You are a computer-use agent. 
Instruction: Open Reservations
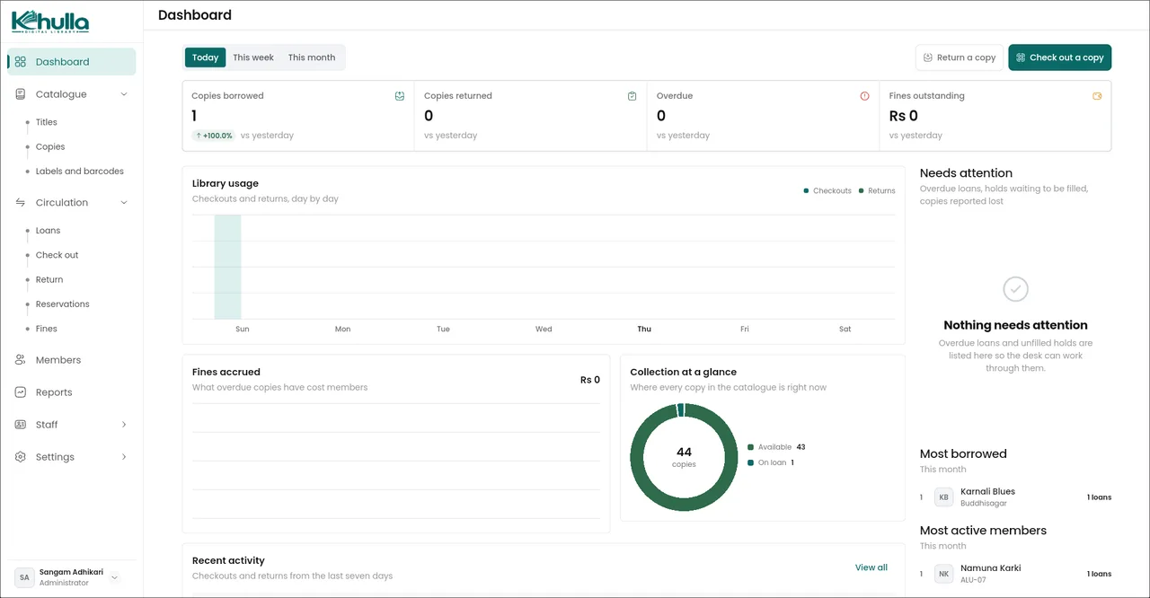coord(63,304)
